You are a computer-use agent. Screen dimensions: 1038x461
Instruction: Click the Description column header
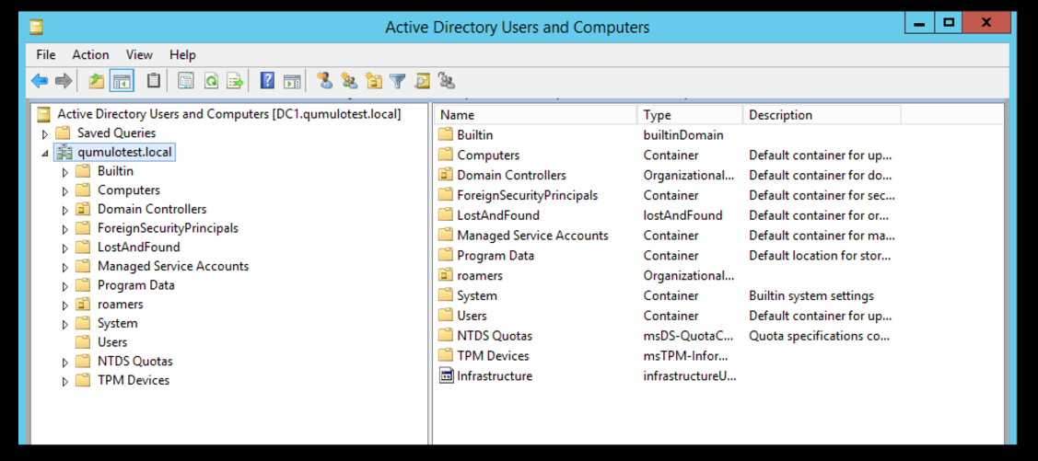[x=820, y=115]
